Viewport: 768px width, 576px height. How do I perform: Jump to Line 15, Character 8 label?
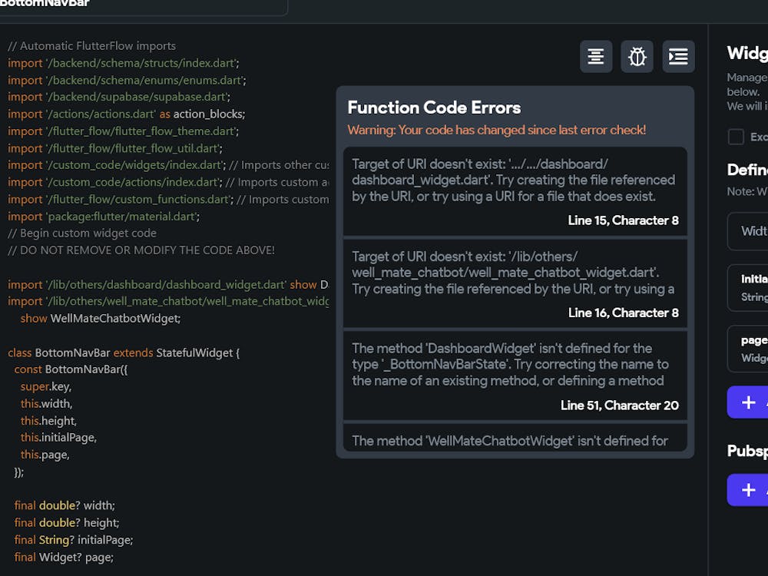[x=623, y=220]
